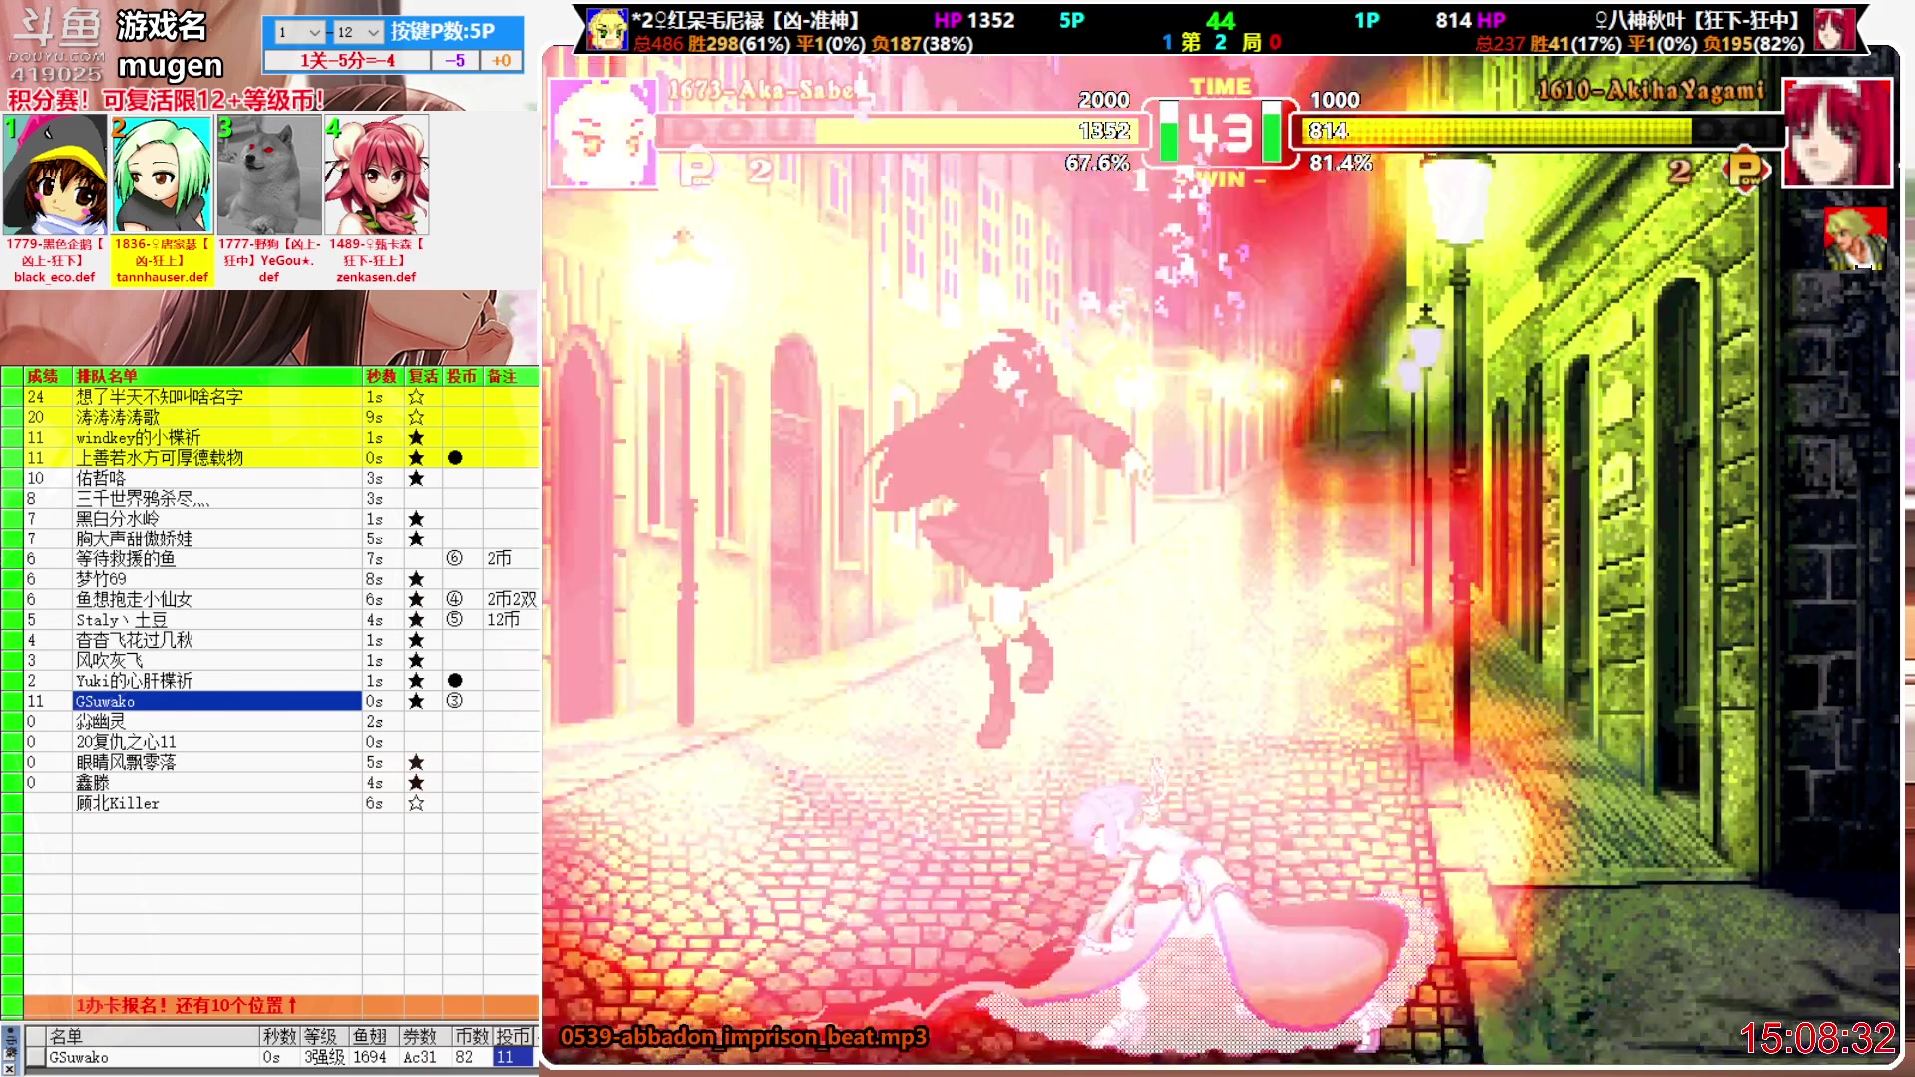Screen dimensions: 1915x1077
Task: Click the star in the 鑫滕 row
Action: click(416, 783)
